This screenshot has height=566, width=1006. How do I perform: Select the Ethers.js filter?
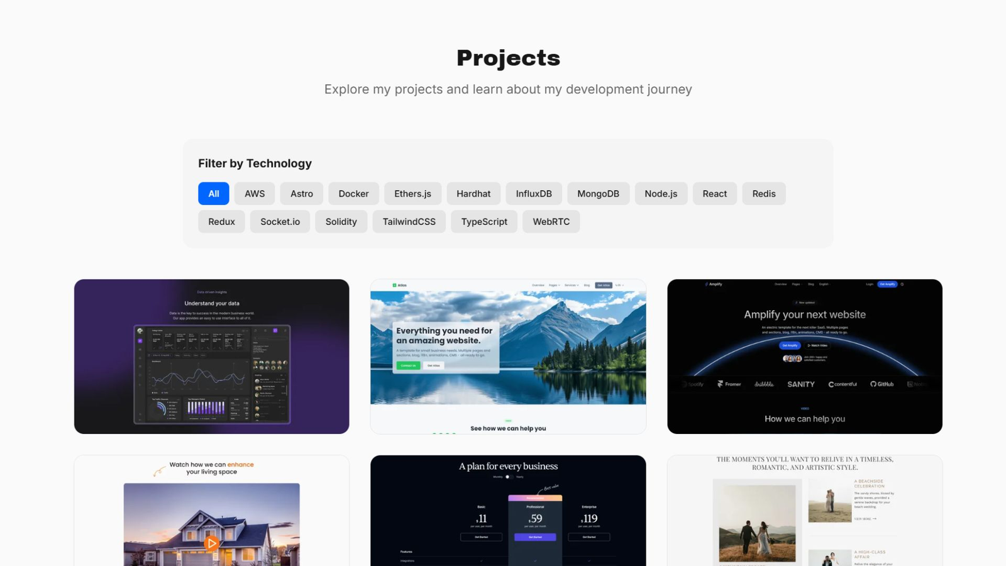[412, 194]
